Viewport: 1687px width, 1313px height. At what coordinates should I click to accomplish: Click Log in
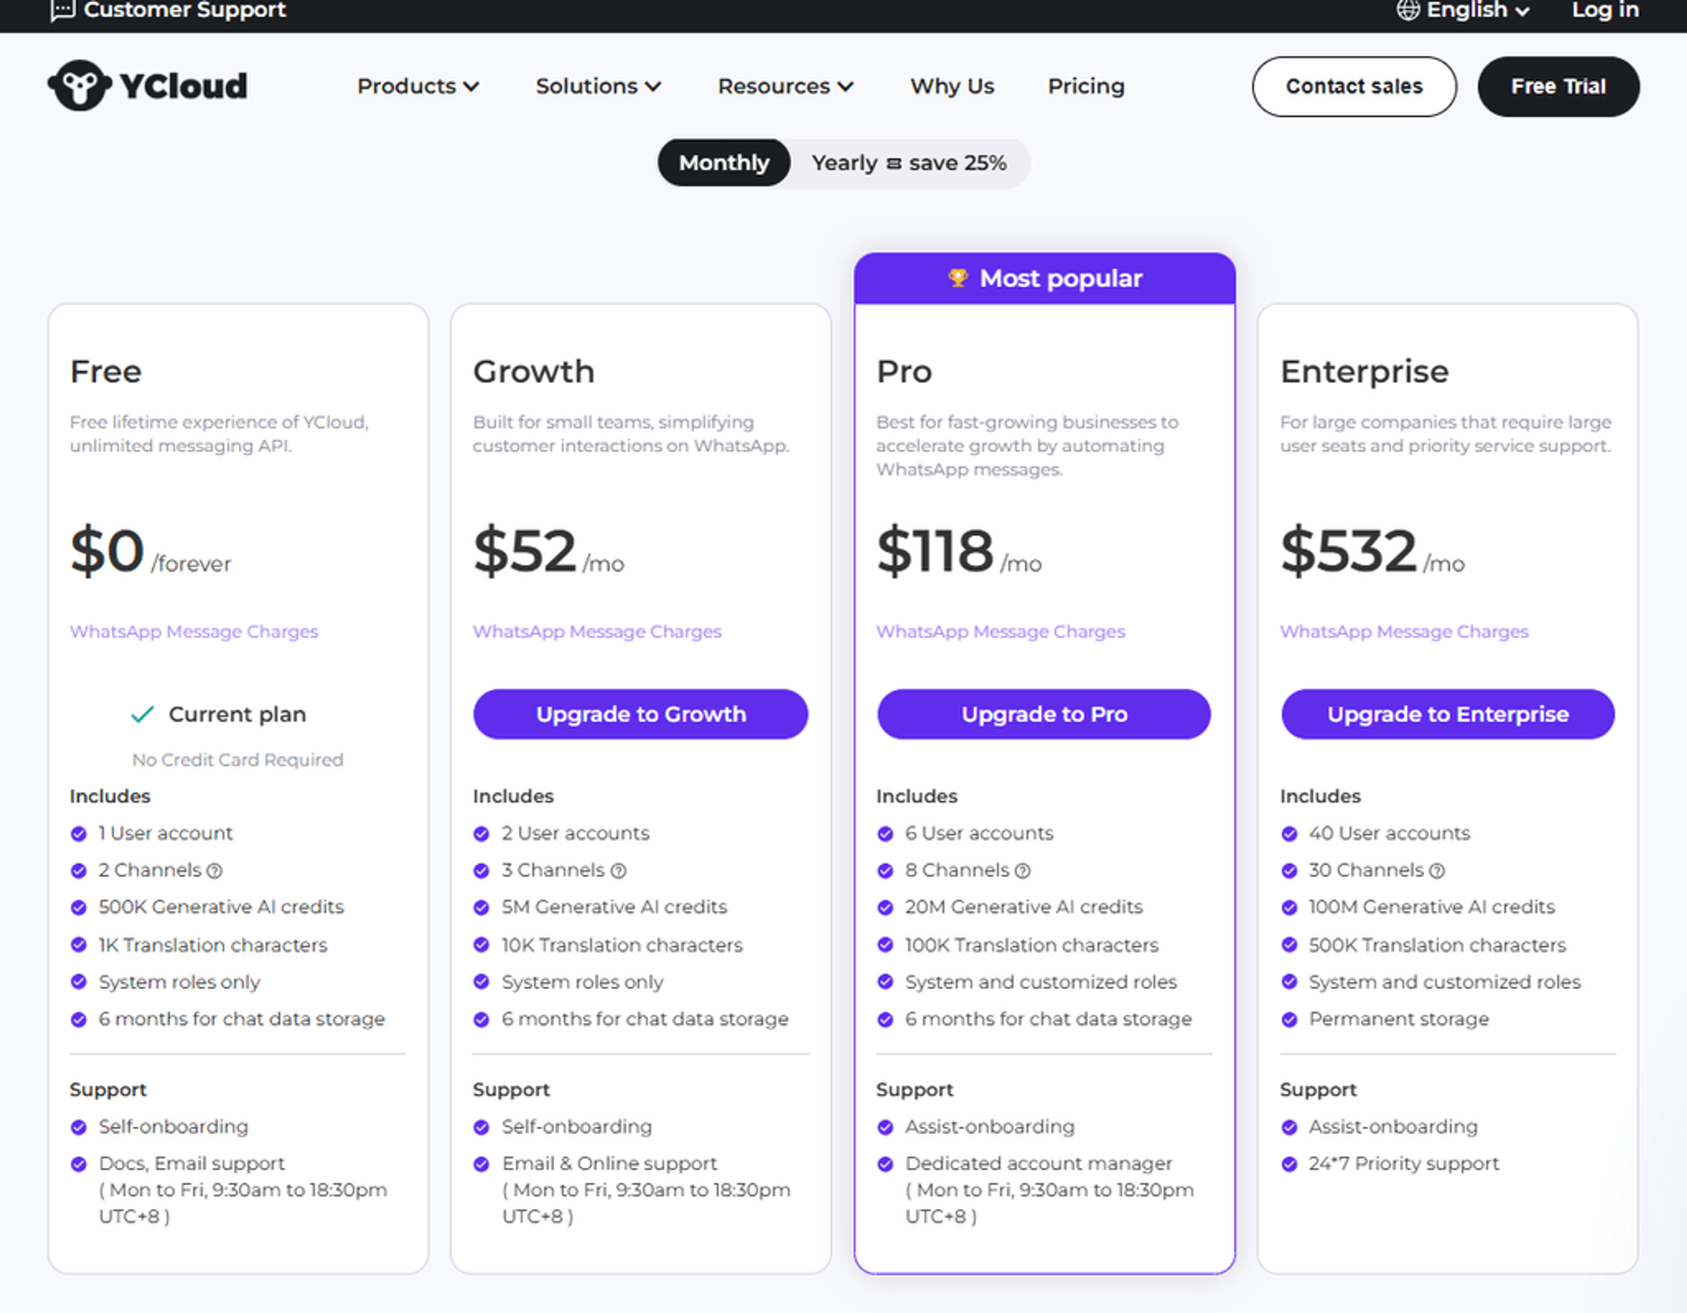click(x=1606, y=10)
